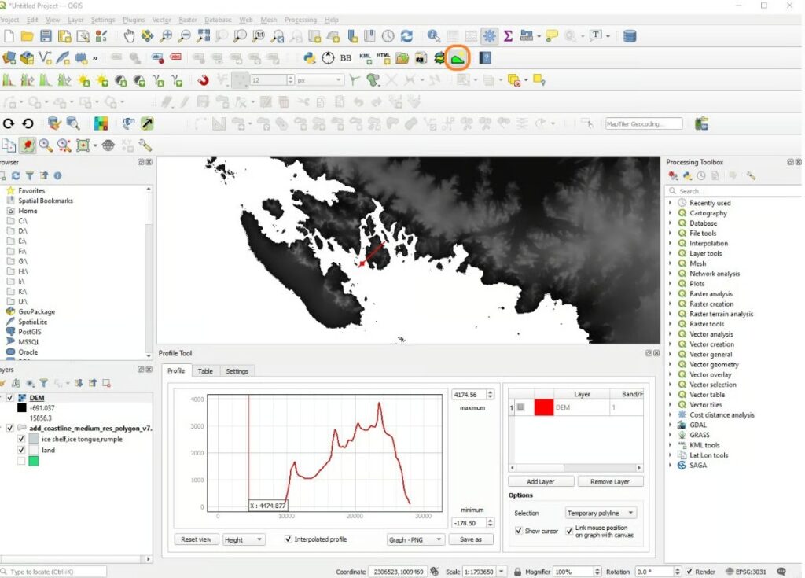Image resolution: width=805 pixels, height=578 pixels.
Task: Click the Layers panel filter legend icon
Action: (x=44, y=383)
